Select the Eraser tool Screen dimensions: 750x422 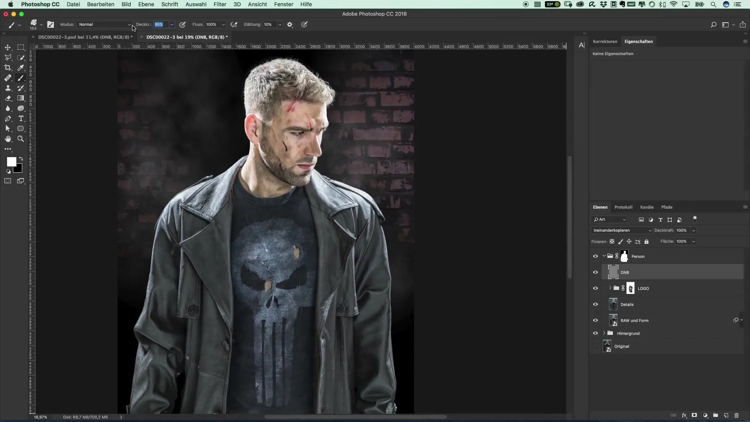(8, 98)
